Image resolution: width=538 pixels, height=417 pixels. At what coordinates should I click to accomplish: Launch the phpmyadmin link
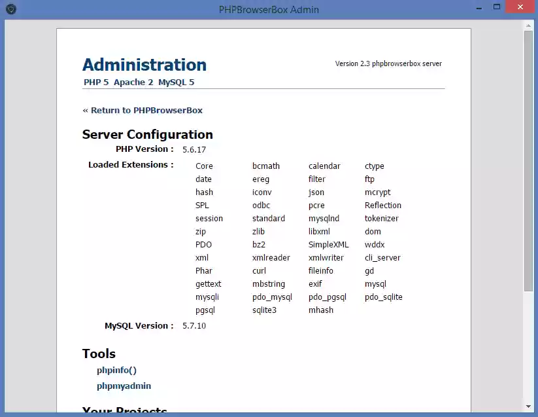click(x=124, y=386)
